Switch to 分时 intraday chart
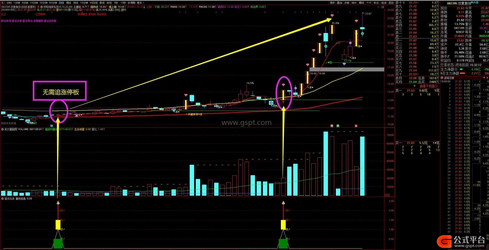489x250 pixels. click(9, 3)
